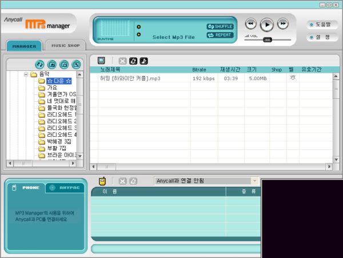The height and width of the screenshot is (258, 343).
Task: Switch to the ANYPAC tab
Action: tap(65, 188)
